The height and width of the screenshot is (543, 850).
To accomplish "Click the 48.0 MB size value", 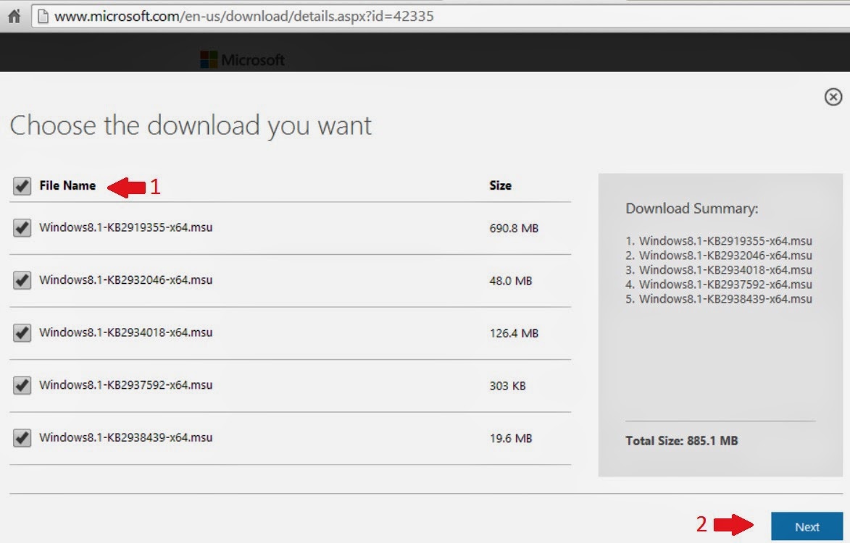I will pyautogui.click(x=511, y=280).
